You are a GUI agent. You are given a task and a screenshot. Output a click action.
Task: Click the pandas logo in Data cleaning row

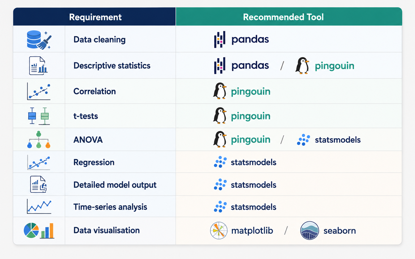[x=220, y=39]
